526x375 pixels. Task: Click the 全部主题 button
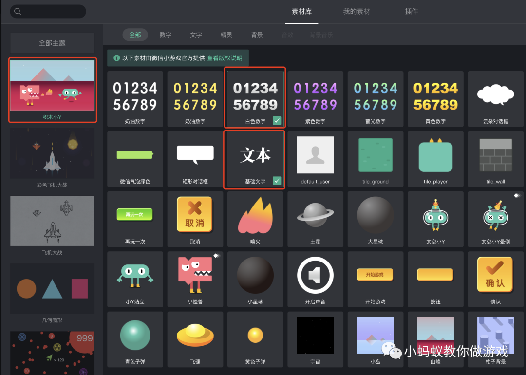(52, 43)
